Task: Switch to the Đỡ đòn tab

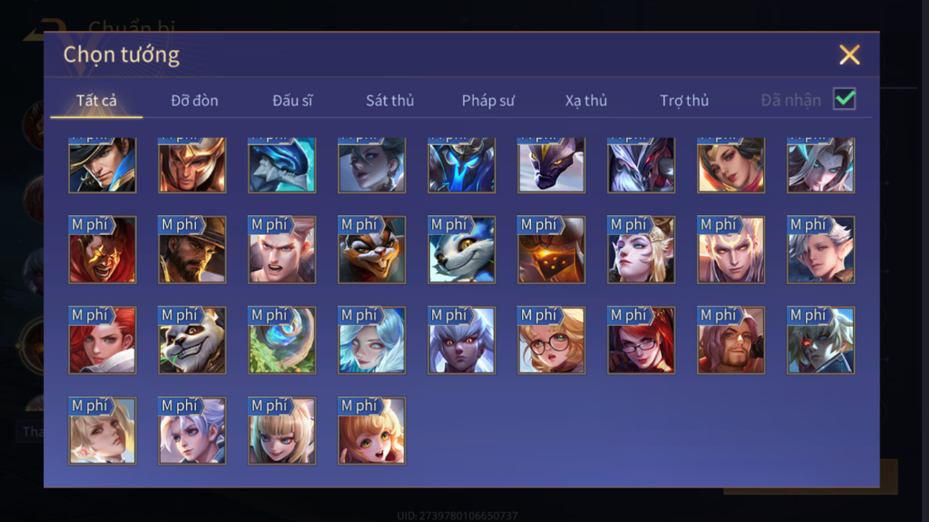Action: (x=194, y=100)
